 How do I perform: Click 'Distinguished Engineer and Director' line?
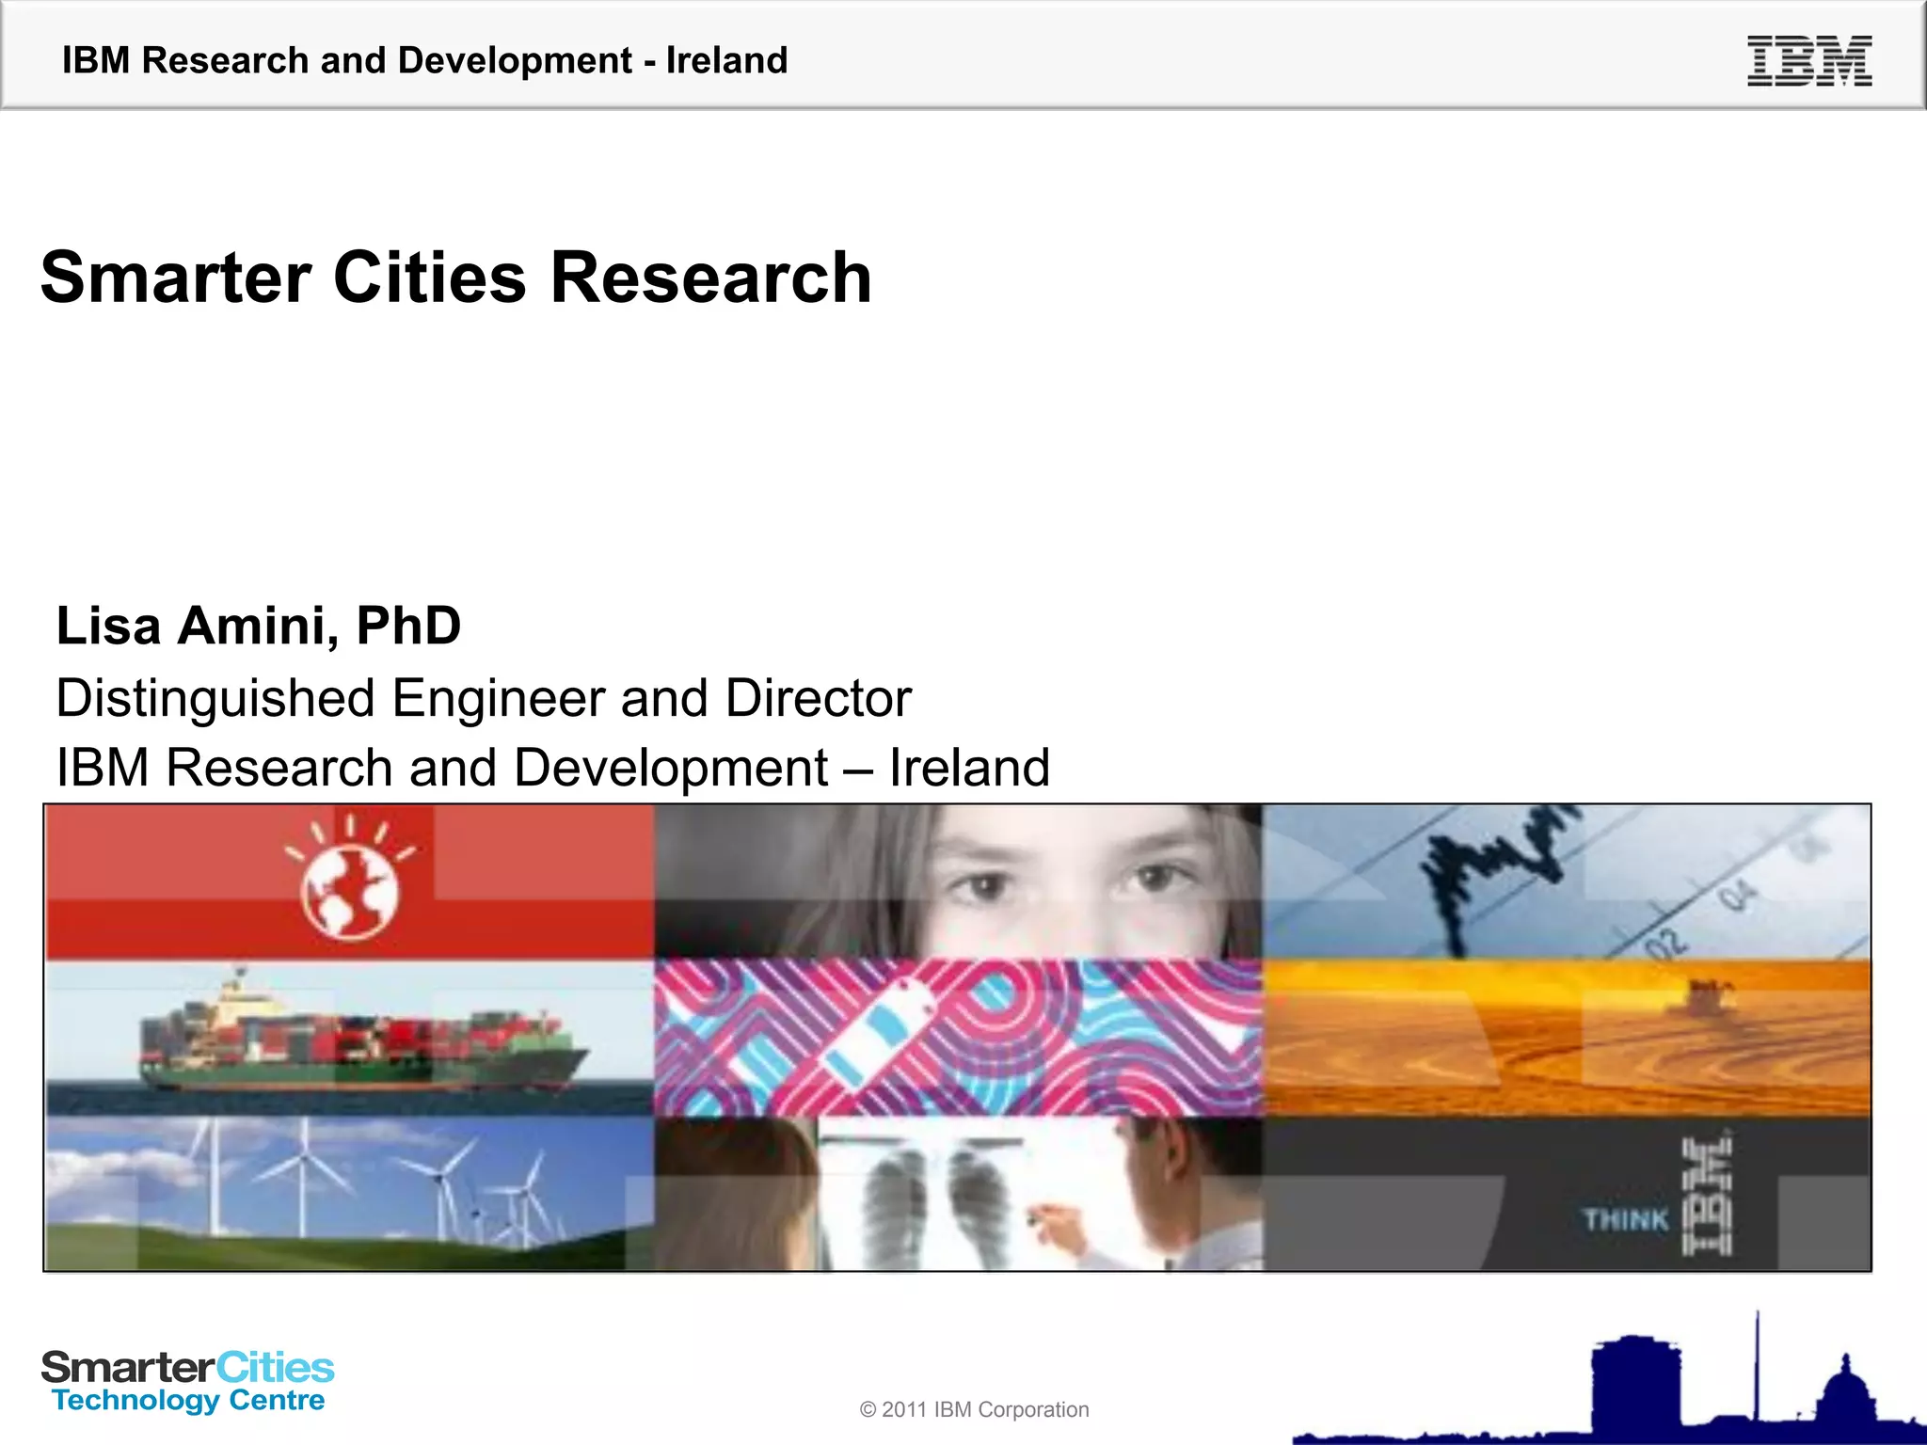point(484,699)
